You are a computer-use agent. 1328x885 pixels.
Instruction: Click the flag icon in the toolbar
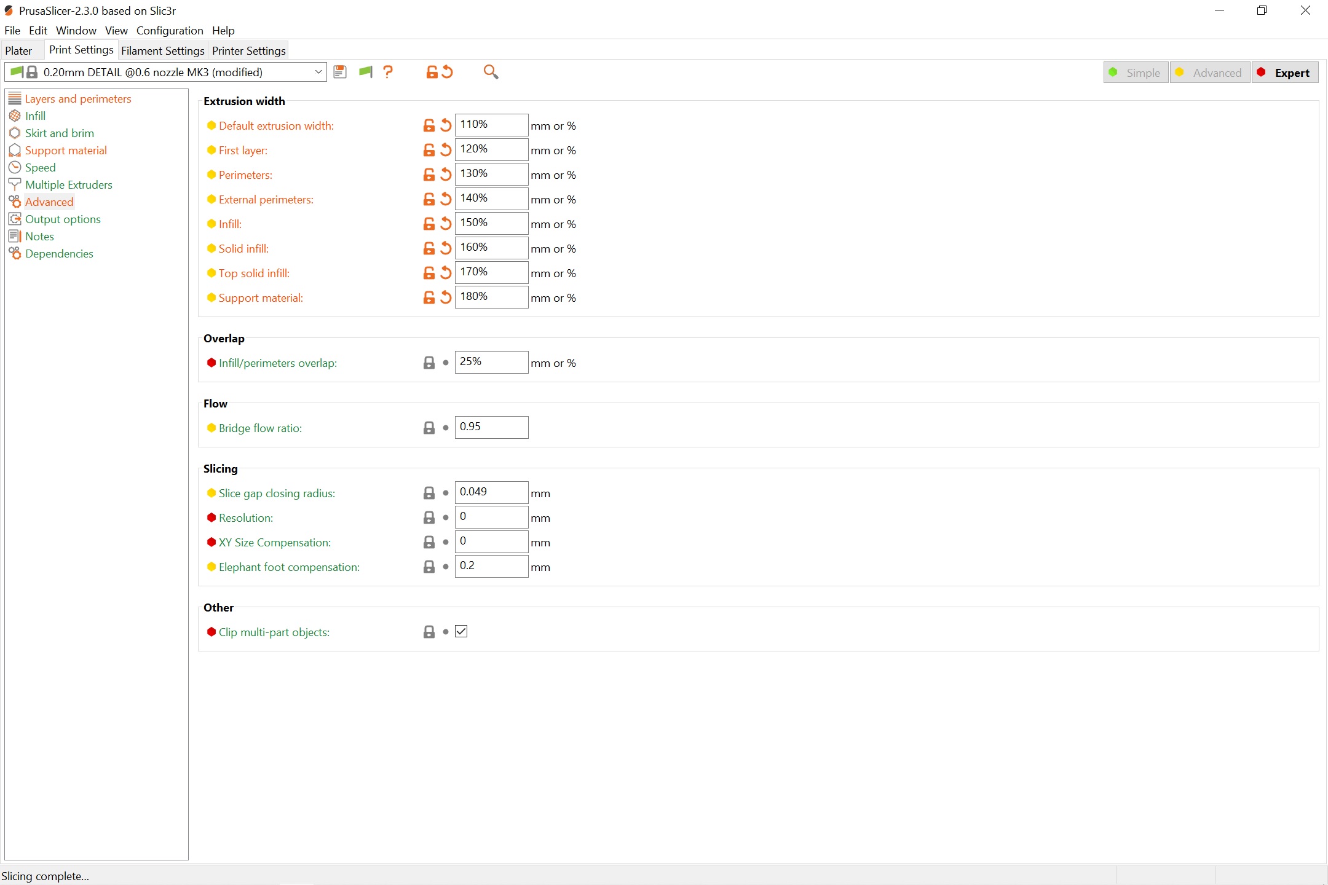coord(366,72)
